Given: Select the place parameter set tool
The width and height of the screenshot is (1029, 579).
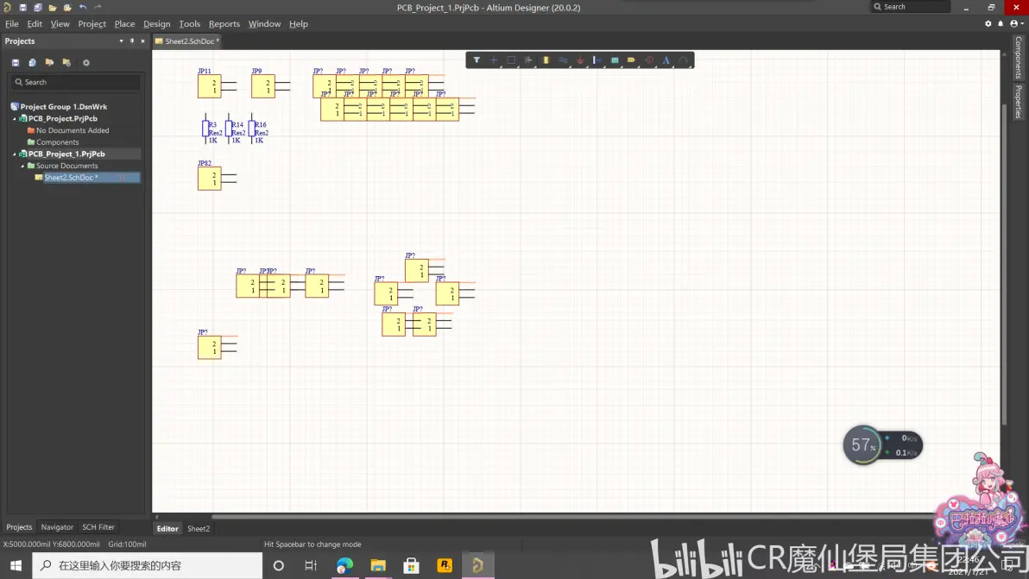Looking at the screenshot, I should coord(597,60).
